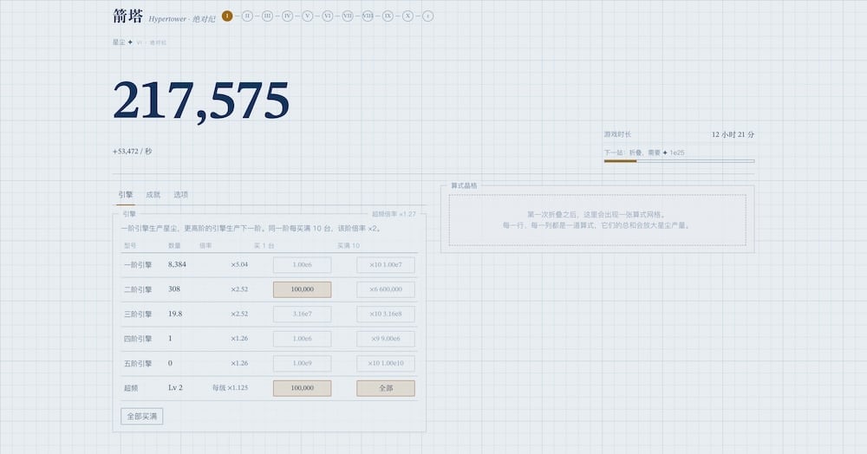Select epoch VIII circle in progression track
The image size is (867, 454).
pyautogui.click(x=368, y=16)
